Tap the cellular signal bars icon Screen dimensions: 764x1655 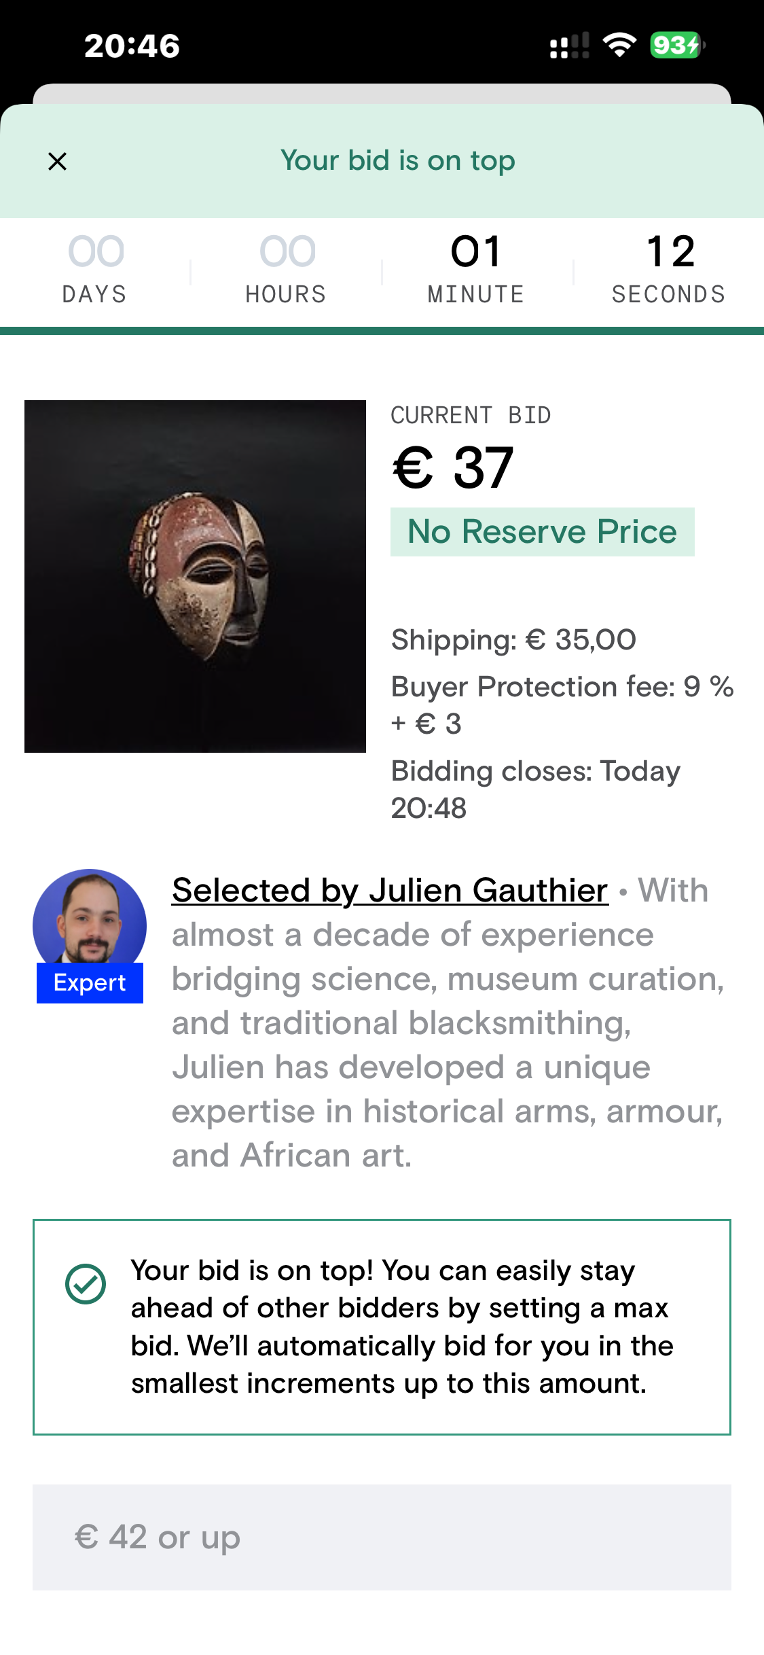click(569, 46)
